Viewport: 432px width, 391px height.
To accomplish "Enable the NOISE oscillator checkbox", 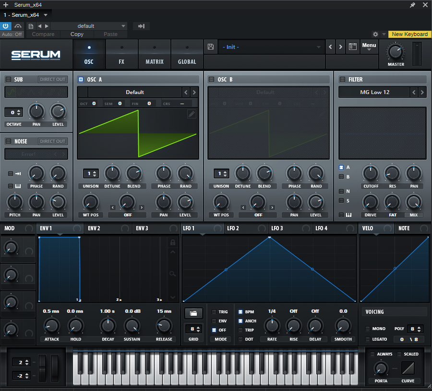I will pos(9,141).
